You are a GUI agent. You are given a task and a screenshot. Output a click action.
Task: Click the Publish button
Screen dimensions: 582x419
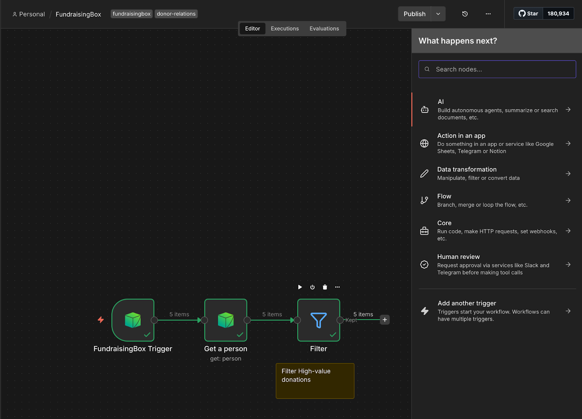click(414, 14)
